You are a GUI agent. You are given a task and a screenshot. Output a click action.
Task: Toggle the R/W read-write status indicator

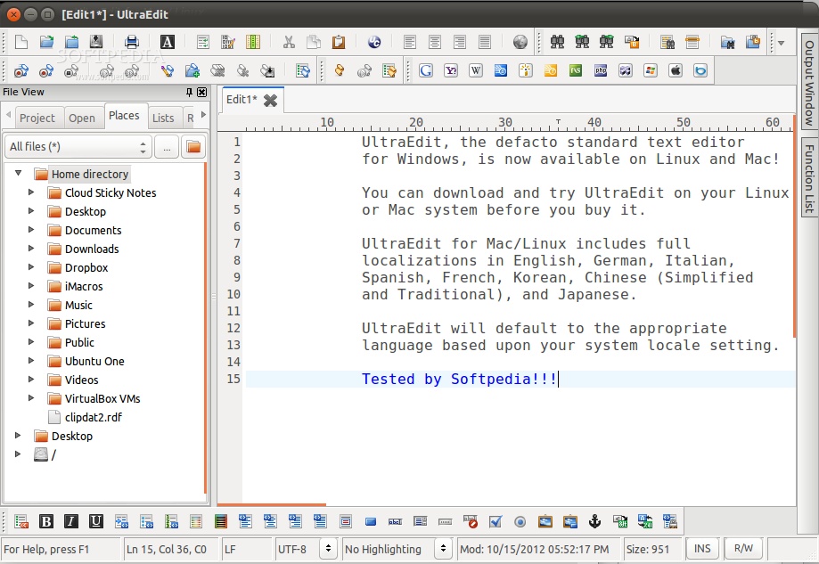click(743, 548)
